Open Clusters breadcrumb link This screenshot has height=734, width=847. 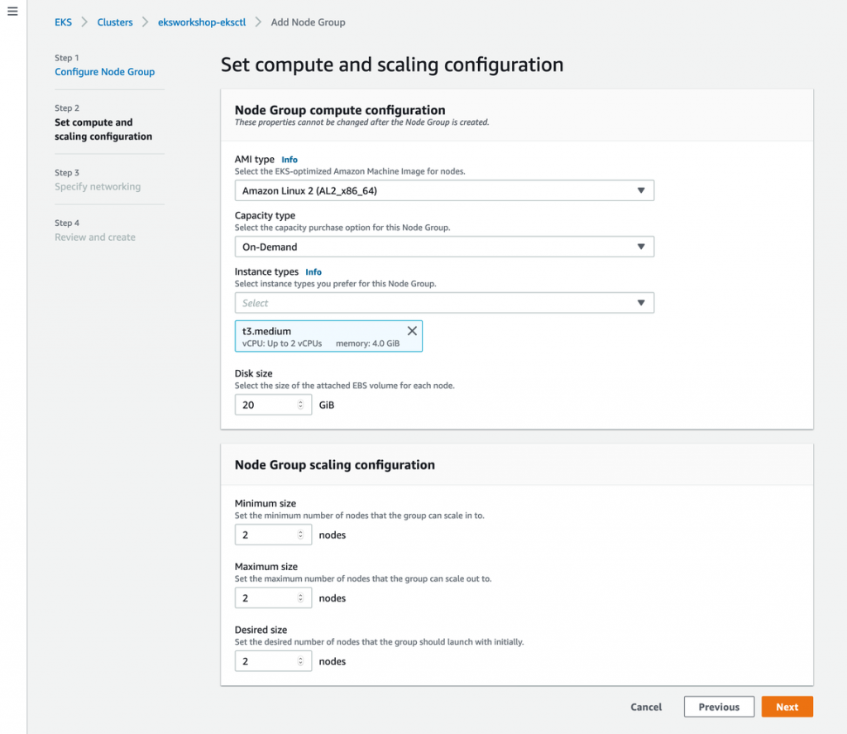click(x=115, y=22)
